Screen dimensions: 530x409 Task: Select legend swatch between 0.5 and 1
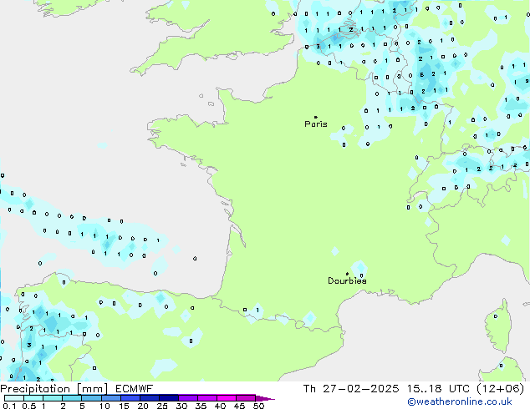click(x=33, y=398)
